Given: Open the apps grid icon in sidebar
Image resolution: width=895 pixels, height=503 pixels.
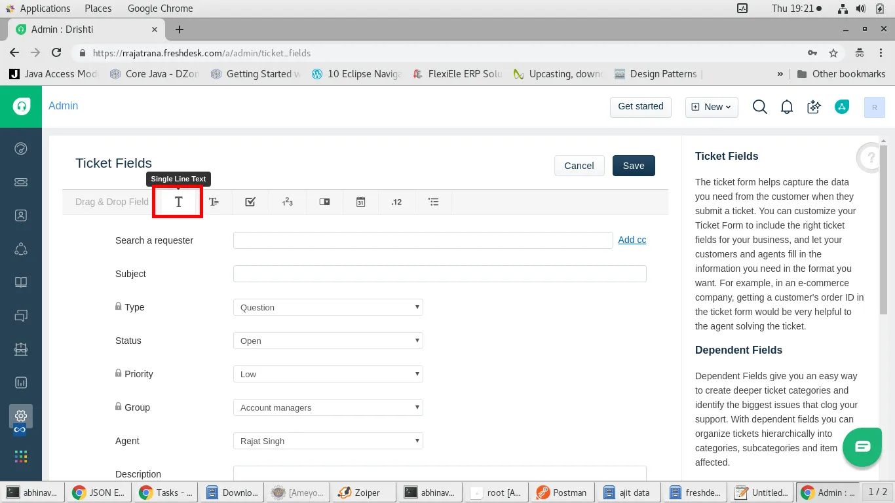Looking at the screenshot, I should click(x=21, y=456).
